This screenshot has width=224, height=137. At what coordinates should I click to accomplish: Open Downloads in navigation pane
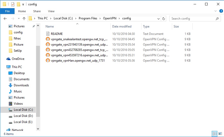pos(19,85)
